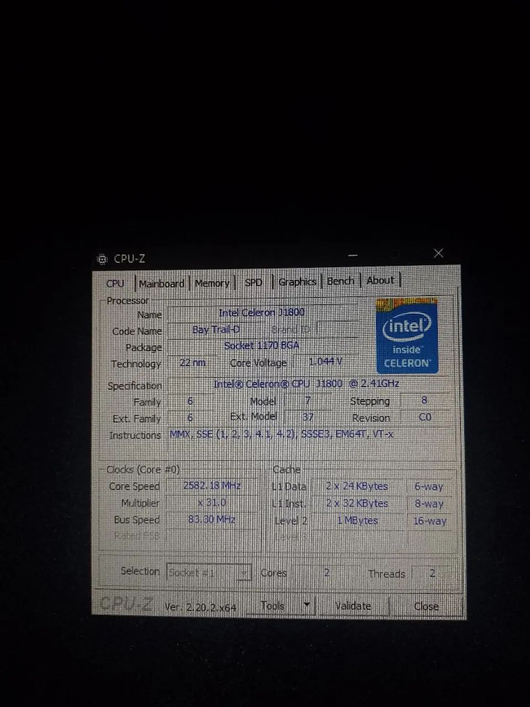Click the Package value Socket 1170 BGA

coord(262,346)
